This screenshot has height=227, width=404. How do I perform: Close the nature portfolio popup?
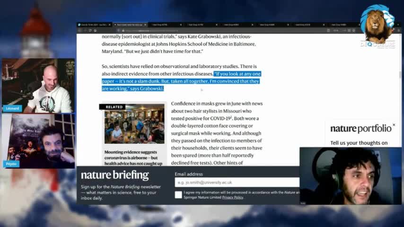[x=394, y=125]
